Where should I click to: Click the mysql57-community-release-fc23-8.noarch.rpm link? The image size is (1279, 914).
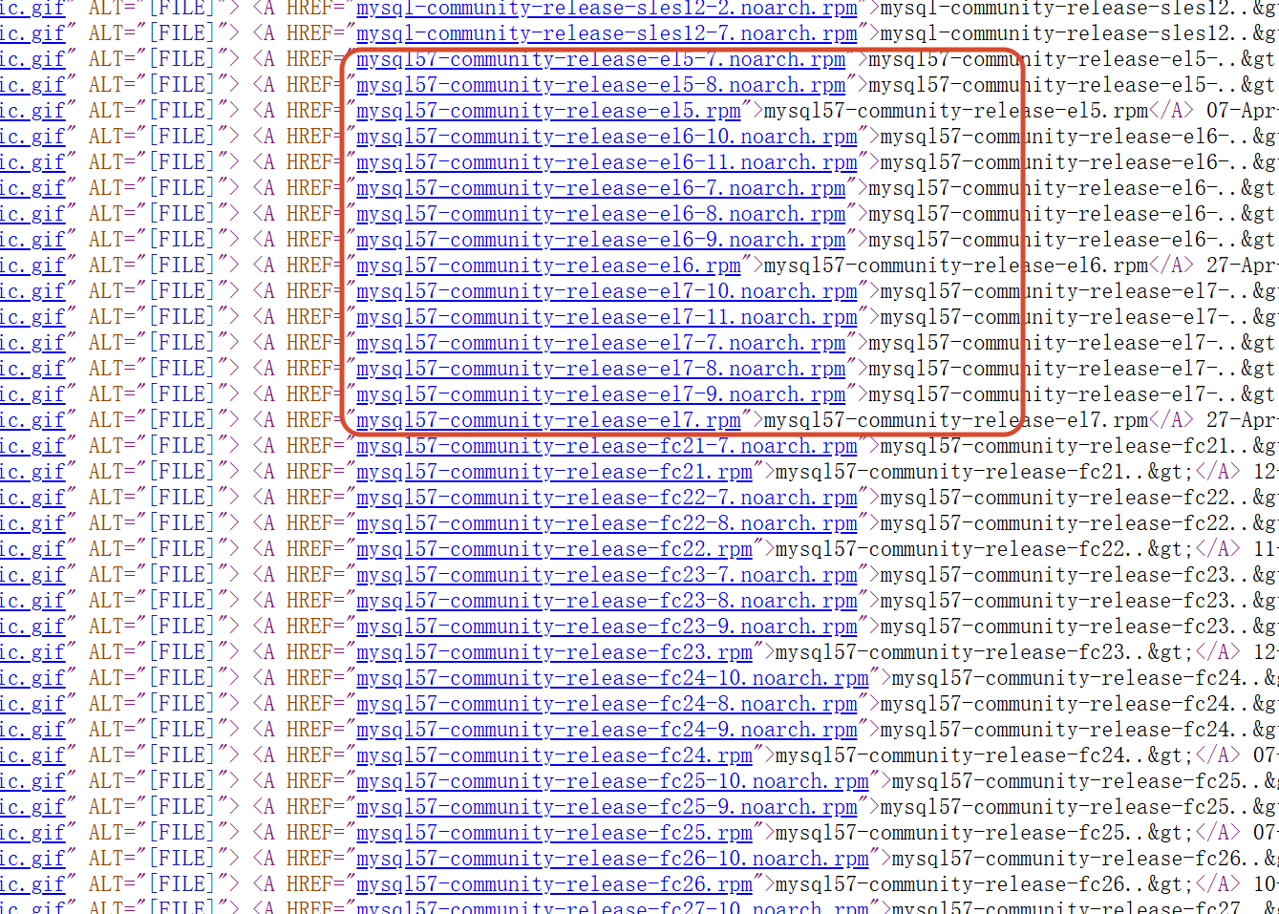tap(607, 601)
